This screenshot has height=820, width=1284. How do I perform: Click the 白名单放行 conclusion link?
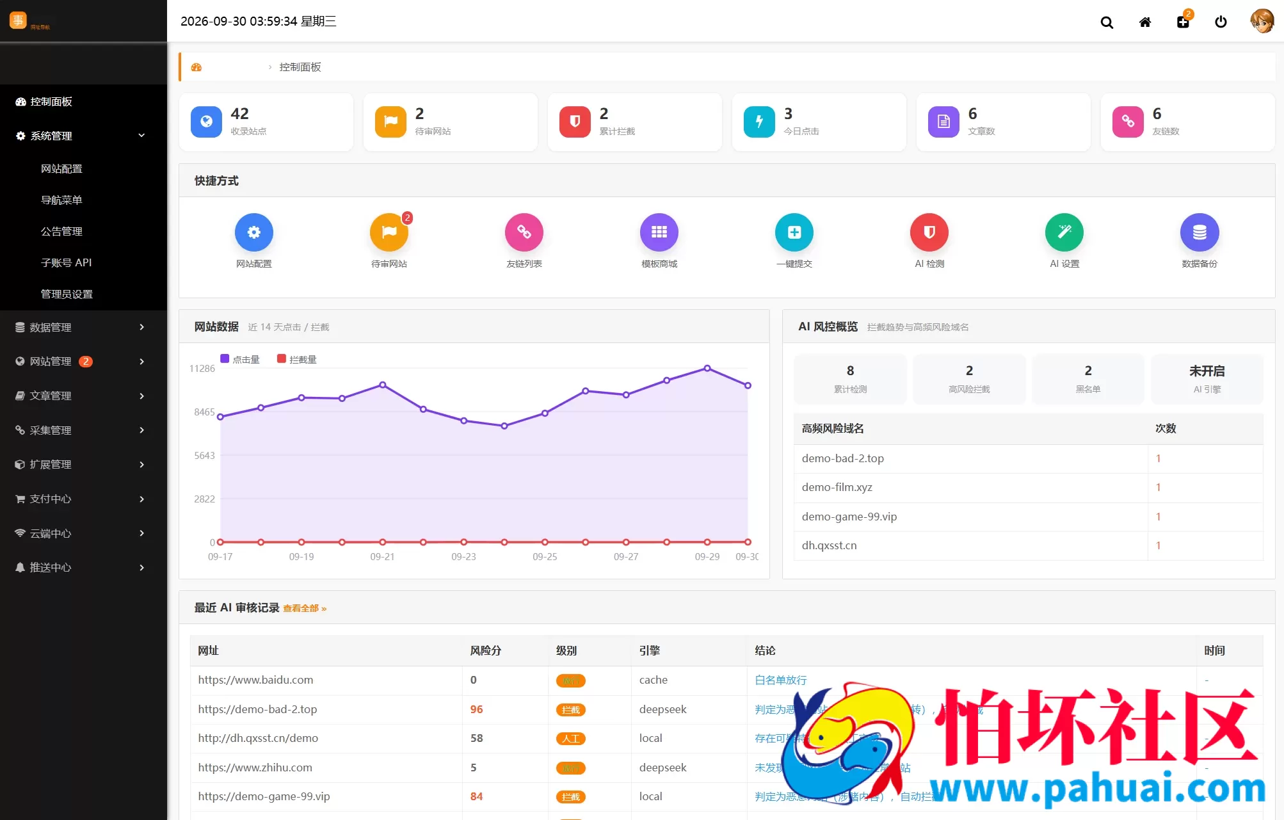click(x=780, y=680)
